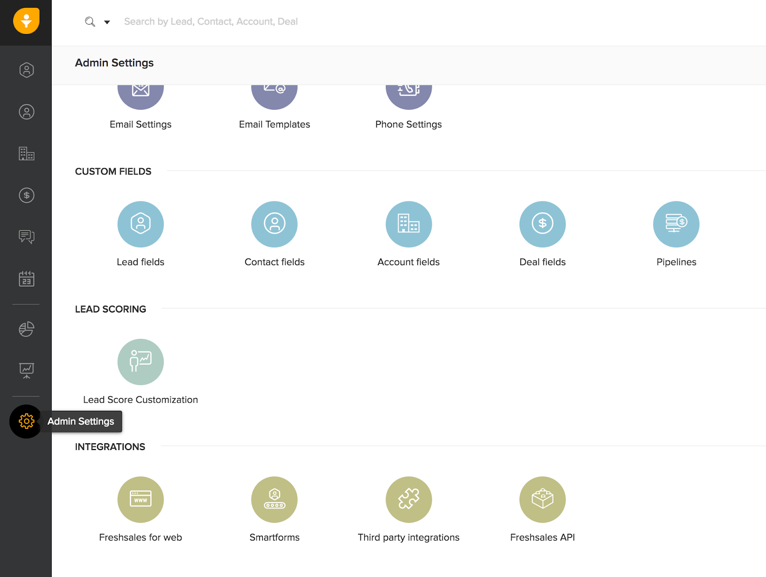
Task: Open the Email Templates icon
Action: click(x=274, y=97)
